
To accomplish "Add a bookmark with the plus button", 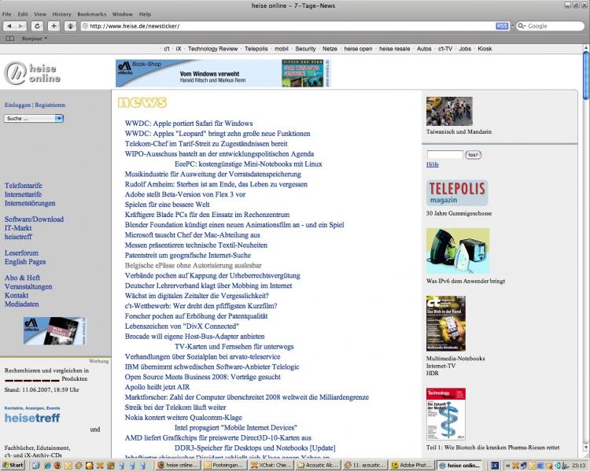I will [53, 26].
